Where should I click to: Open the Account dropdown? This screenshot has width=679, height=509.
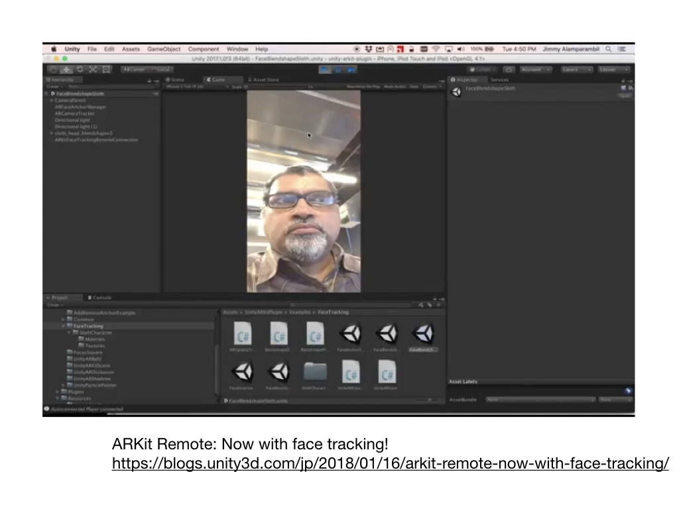[x=536, y=69]
